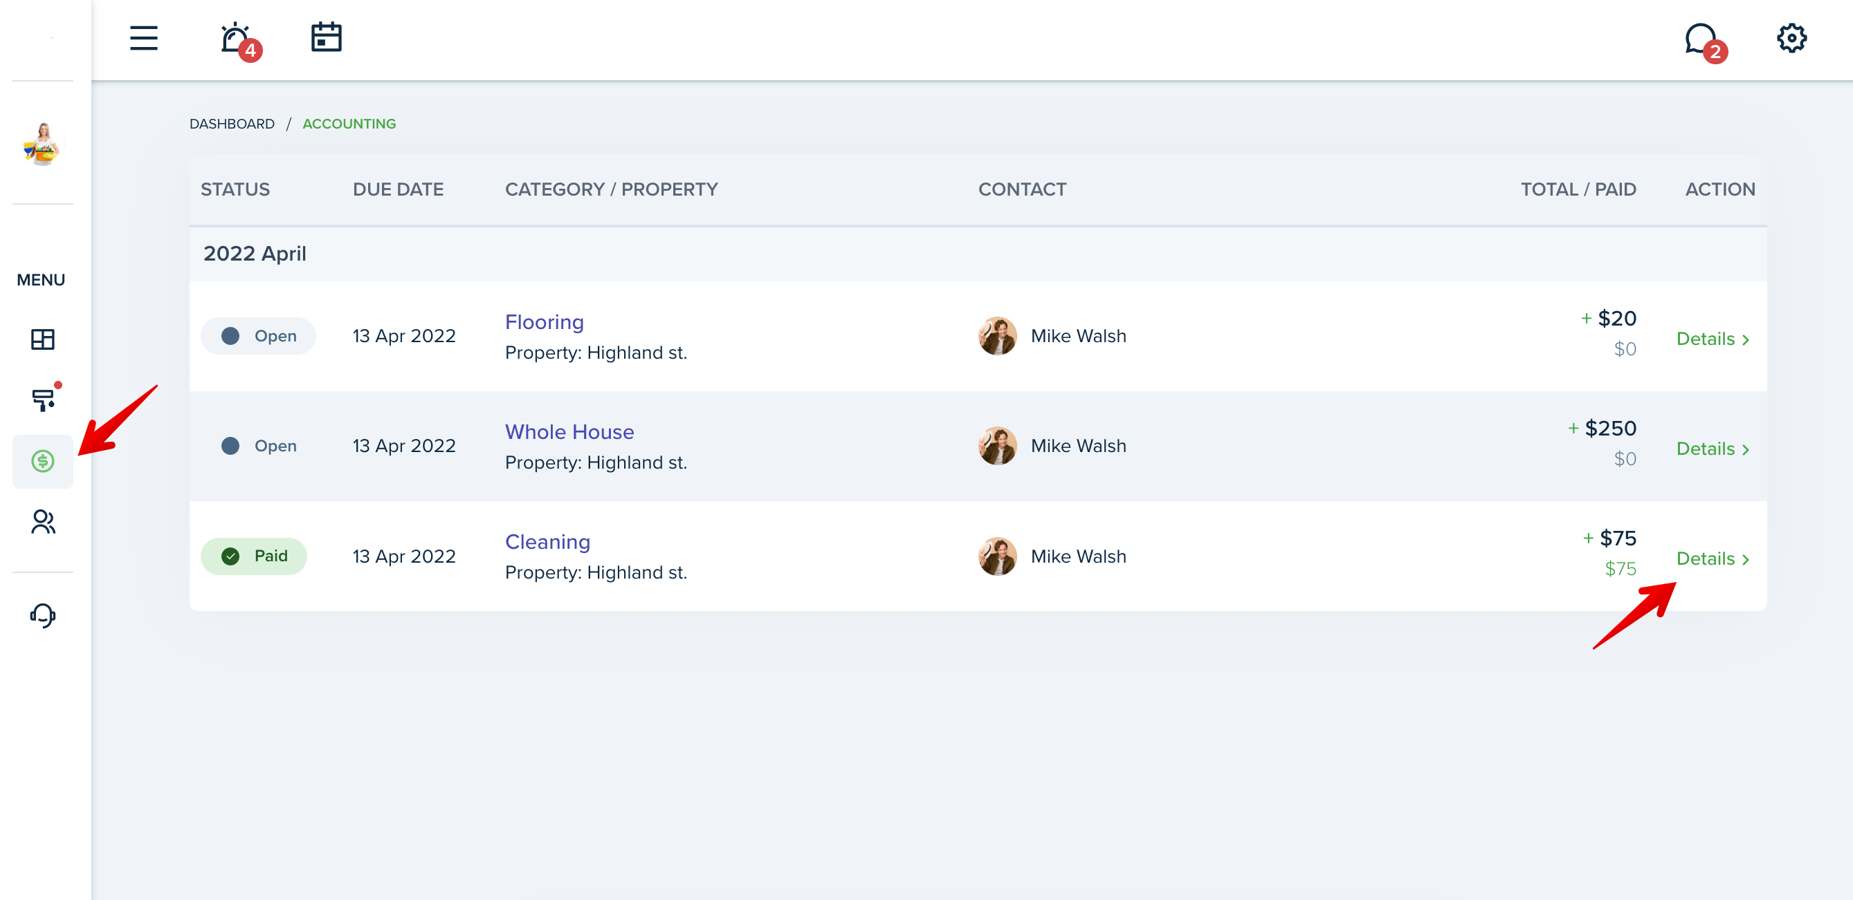
Task: Open the hamburger menu
Action: (143, 38)
